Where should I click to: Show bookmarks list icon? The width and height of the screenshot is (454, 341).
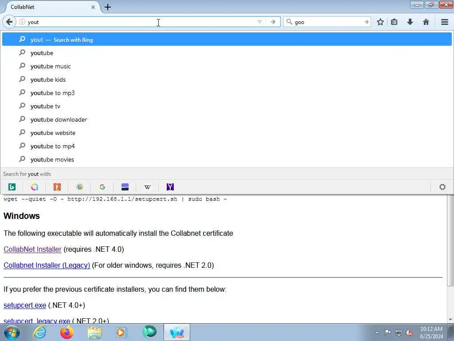394,22
